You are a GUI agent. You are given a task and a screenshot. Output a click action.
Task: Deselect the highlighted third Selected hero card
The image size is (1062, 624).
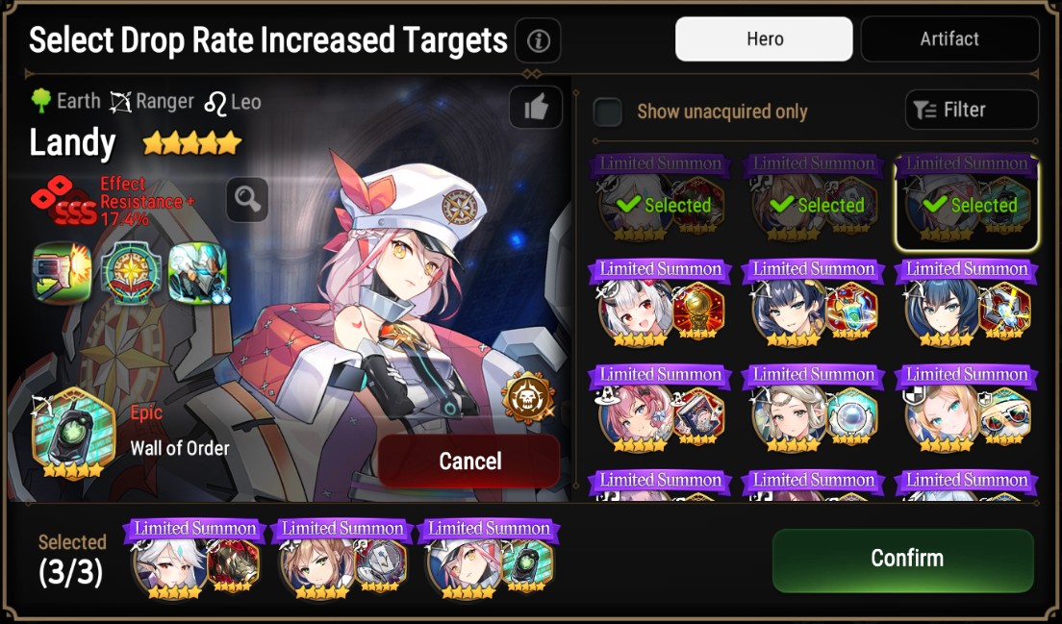click(967, 202)
